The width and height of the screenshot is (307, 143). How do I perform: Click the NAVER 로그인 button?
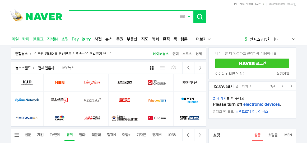click(252, 63)
